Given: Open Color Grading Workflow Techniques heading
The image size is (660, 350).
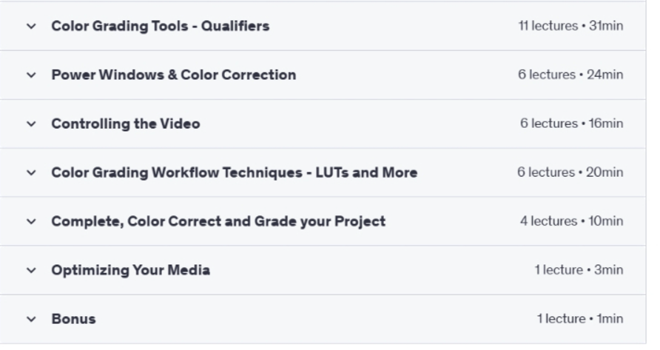Looking at the screenshot, I should [x=235, y=172].
